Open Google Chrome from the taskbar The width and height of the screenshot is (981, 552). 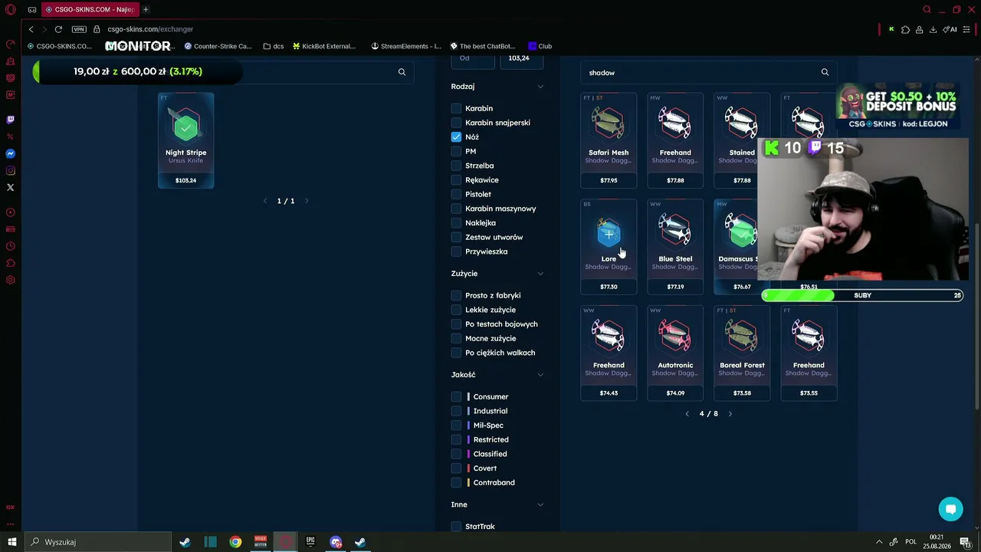pos(235,542)
